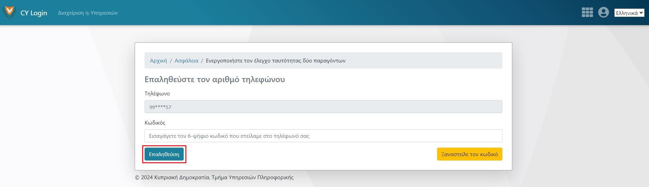Focus the 6-digit code input field
The image size is (649, 187).
(323, 136)
